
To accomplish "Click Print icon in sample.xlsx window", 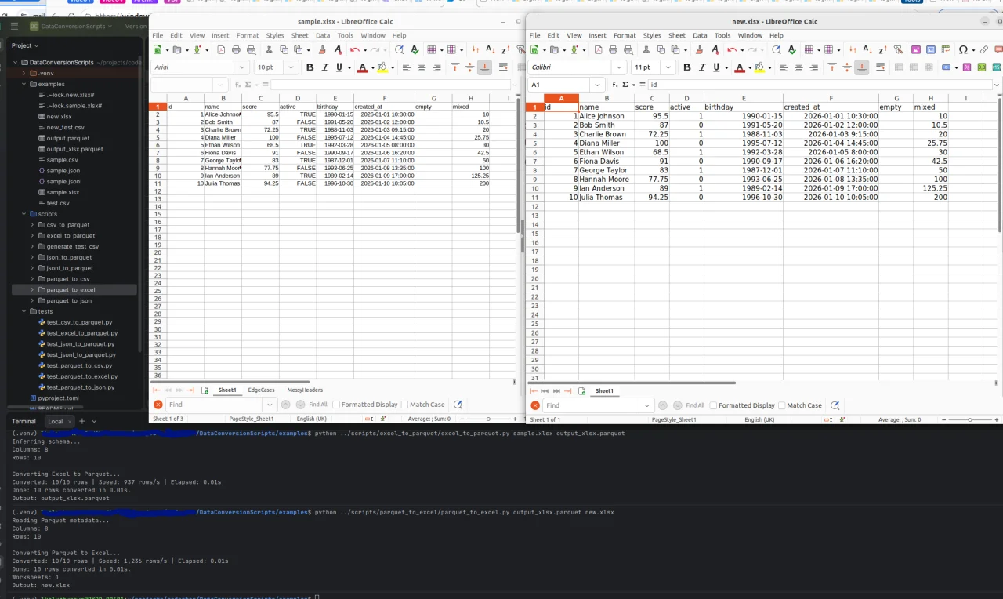I will (236, 50).
